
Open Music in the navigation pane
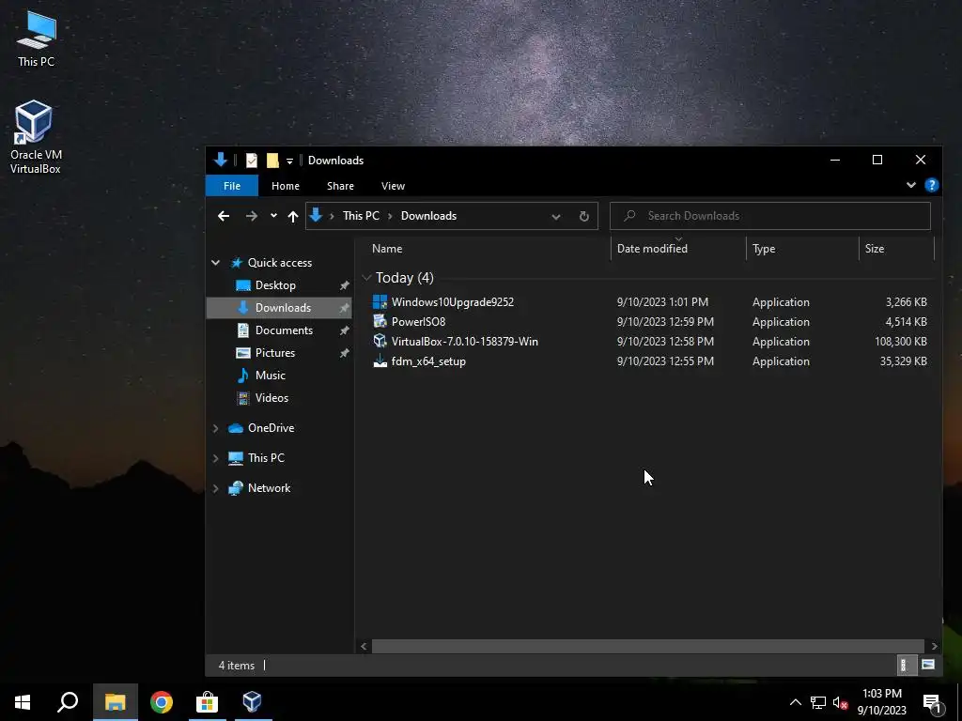coord(270,376)
